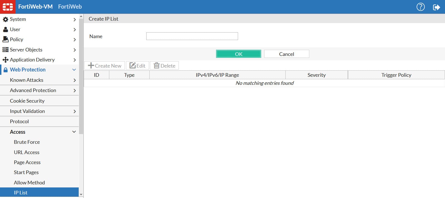The image size is (445, 198).
Task: Click the plus icon on Create New
Action: 91,66
